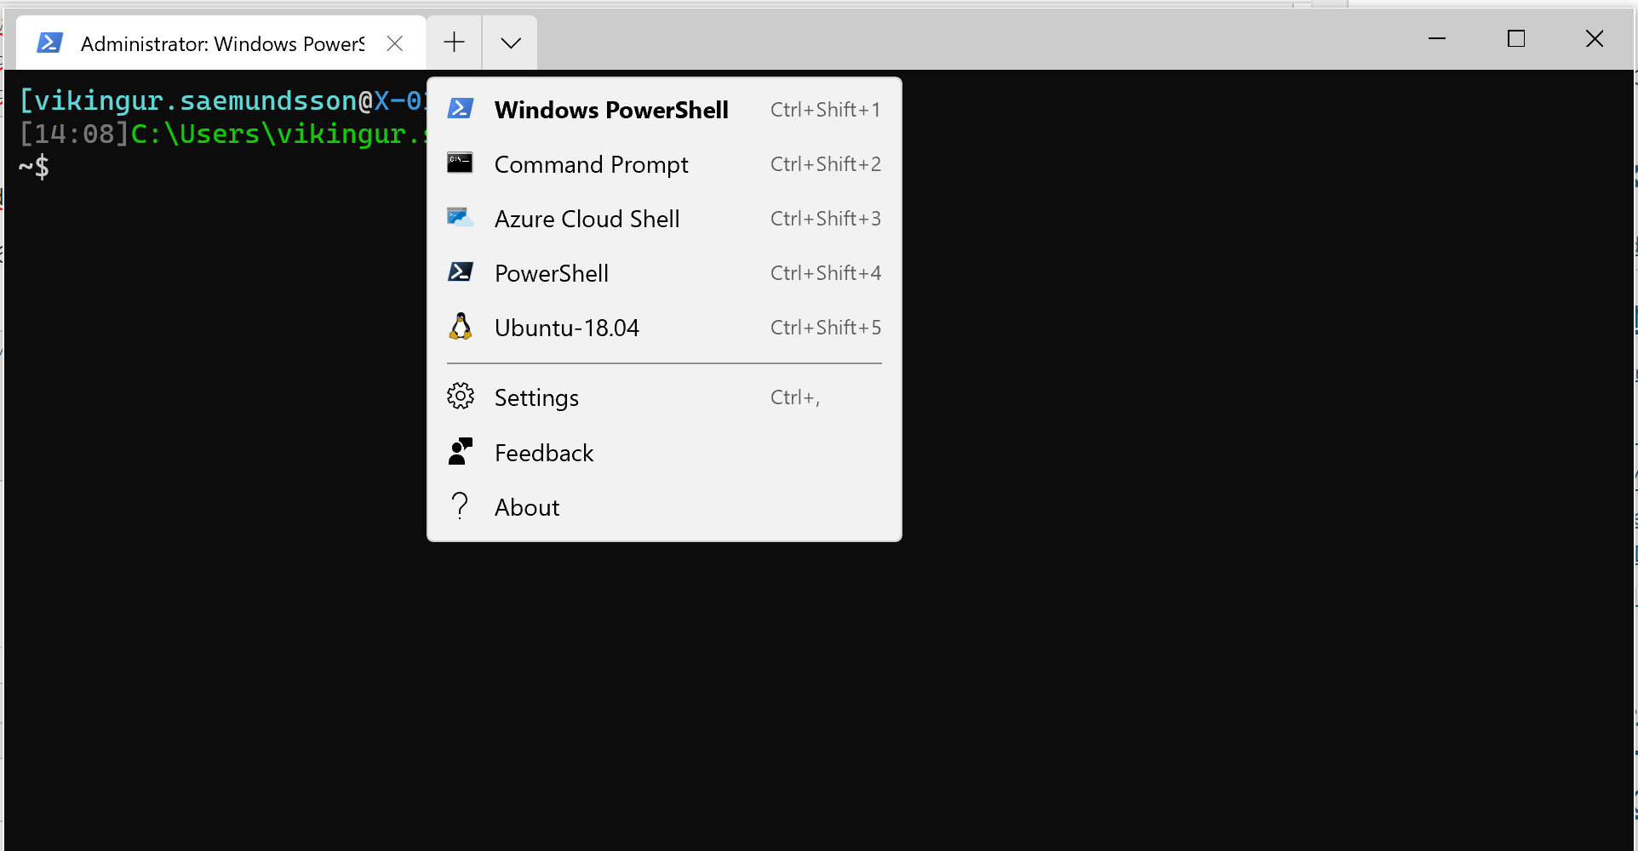1638x851 pixels.
Task: Start an Azure Cloud Shell session
Action: point(586,218)
